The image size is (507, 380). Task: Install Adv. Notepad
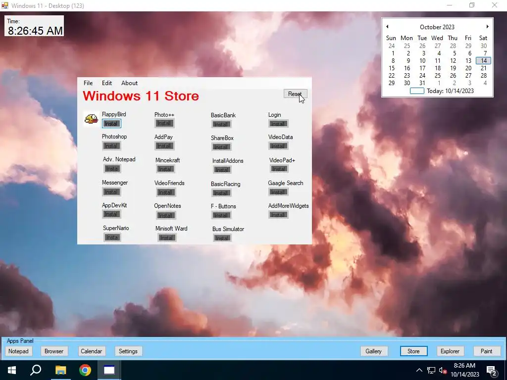coord(112,169)
